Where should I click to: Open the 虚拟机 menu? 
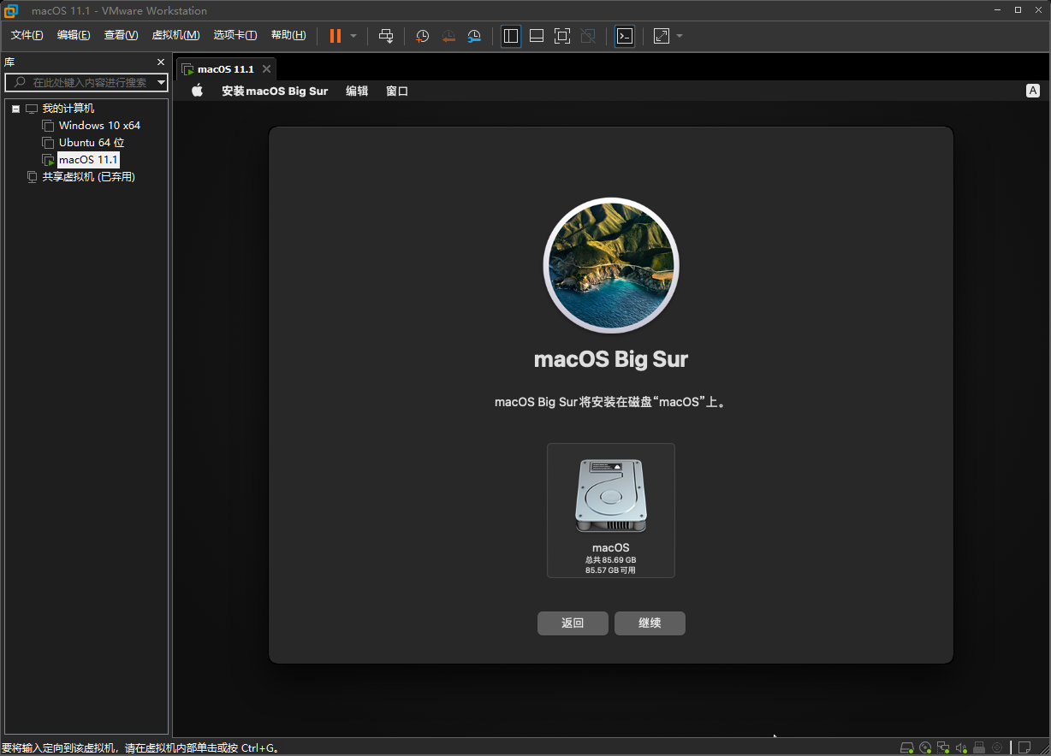(x=175, y=35)
